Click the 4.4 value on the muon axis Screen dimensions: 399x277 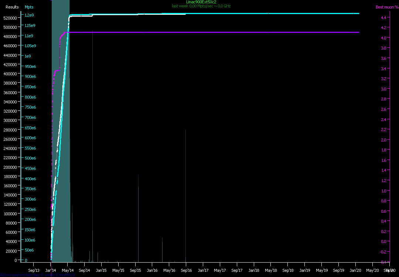pos(383,18)
